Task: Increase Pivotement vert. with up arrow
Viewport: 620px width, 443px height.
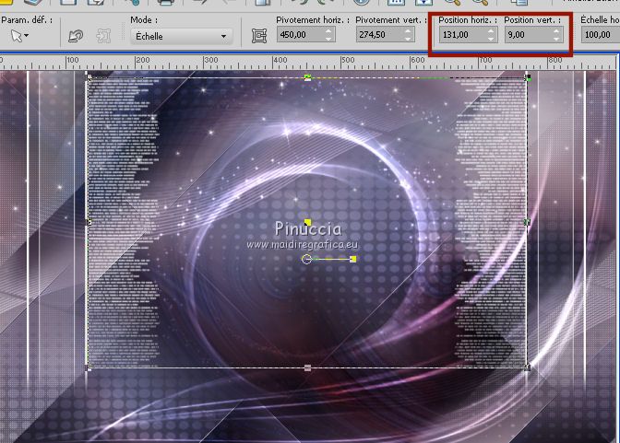Action: tap(409, 31)
